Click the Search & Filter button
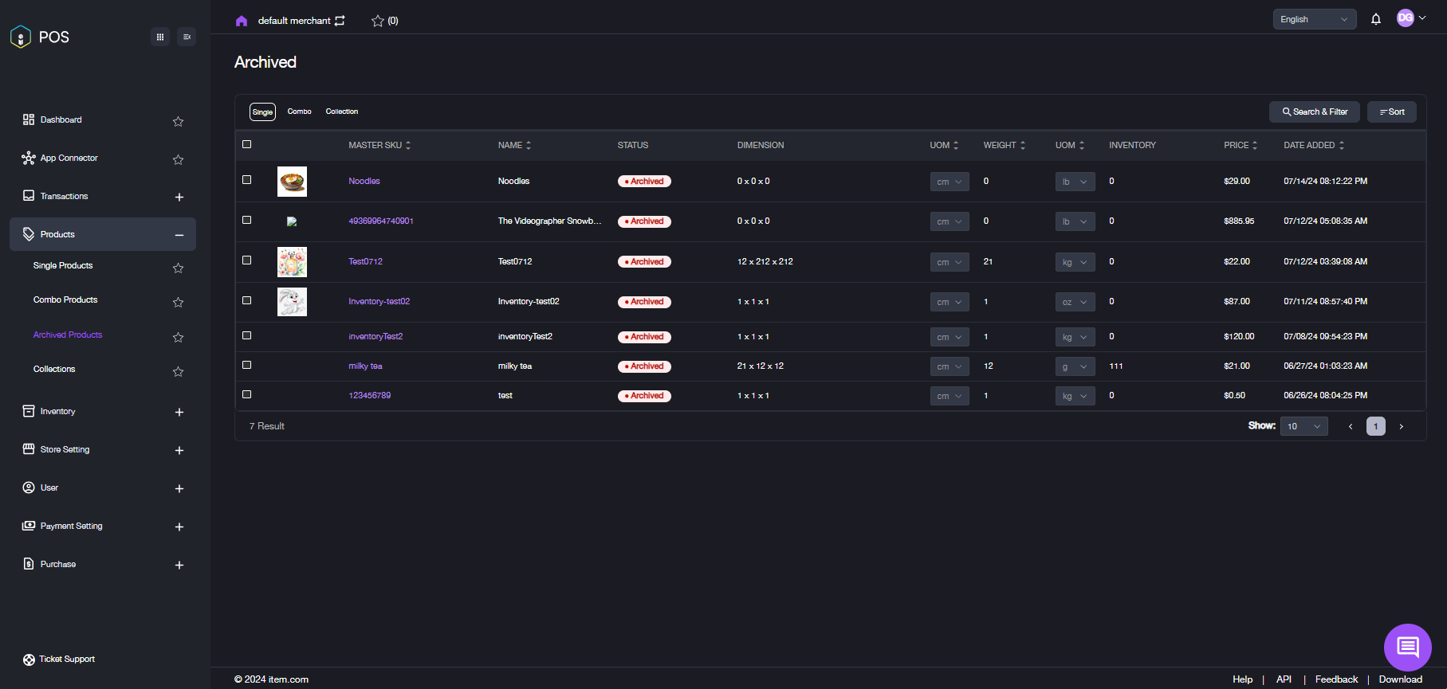This screenshot has width=1447, height=689. pos(1315,112)
